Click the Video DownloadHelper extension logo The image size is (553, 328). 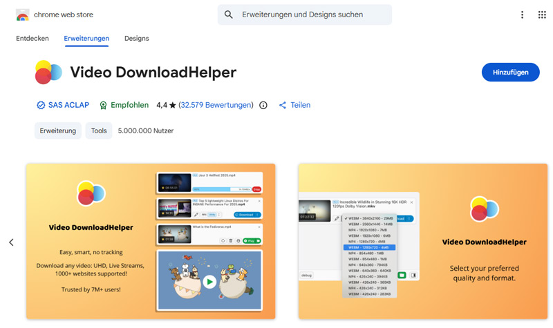click(48, 73)
